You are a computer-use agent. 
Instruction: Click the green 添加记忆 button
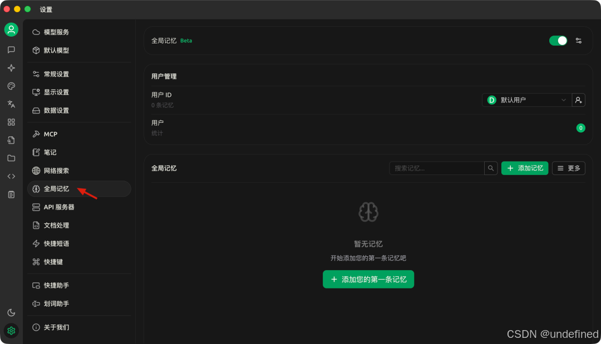click(x=524, y=168)
